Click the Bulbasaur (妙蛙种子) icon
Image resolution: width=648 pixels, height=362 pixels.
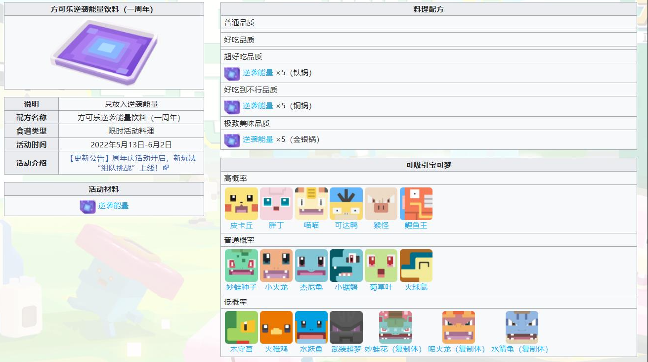tap(241, 266)
